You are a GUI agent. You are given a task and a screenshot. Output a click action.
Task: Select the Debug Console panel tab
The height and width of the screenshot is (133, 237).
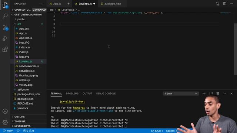106,93
